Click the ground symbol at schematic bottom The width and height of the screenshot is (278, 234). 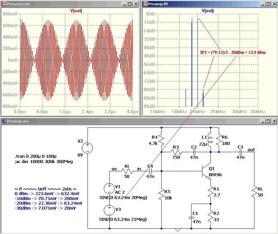click(178, 230)
